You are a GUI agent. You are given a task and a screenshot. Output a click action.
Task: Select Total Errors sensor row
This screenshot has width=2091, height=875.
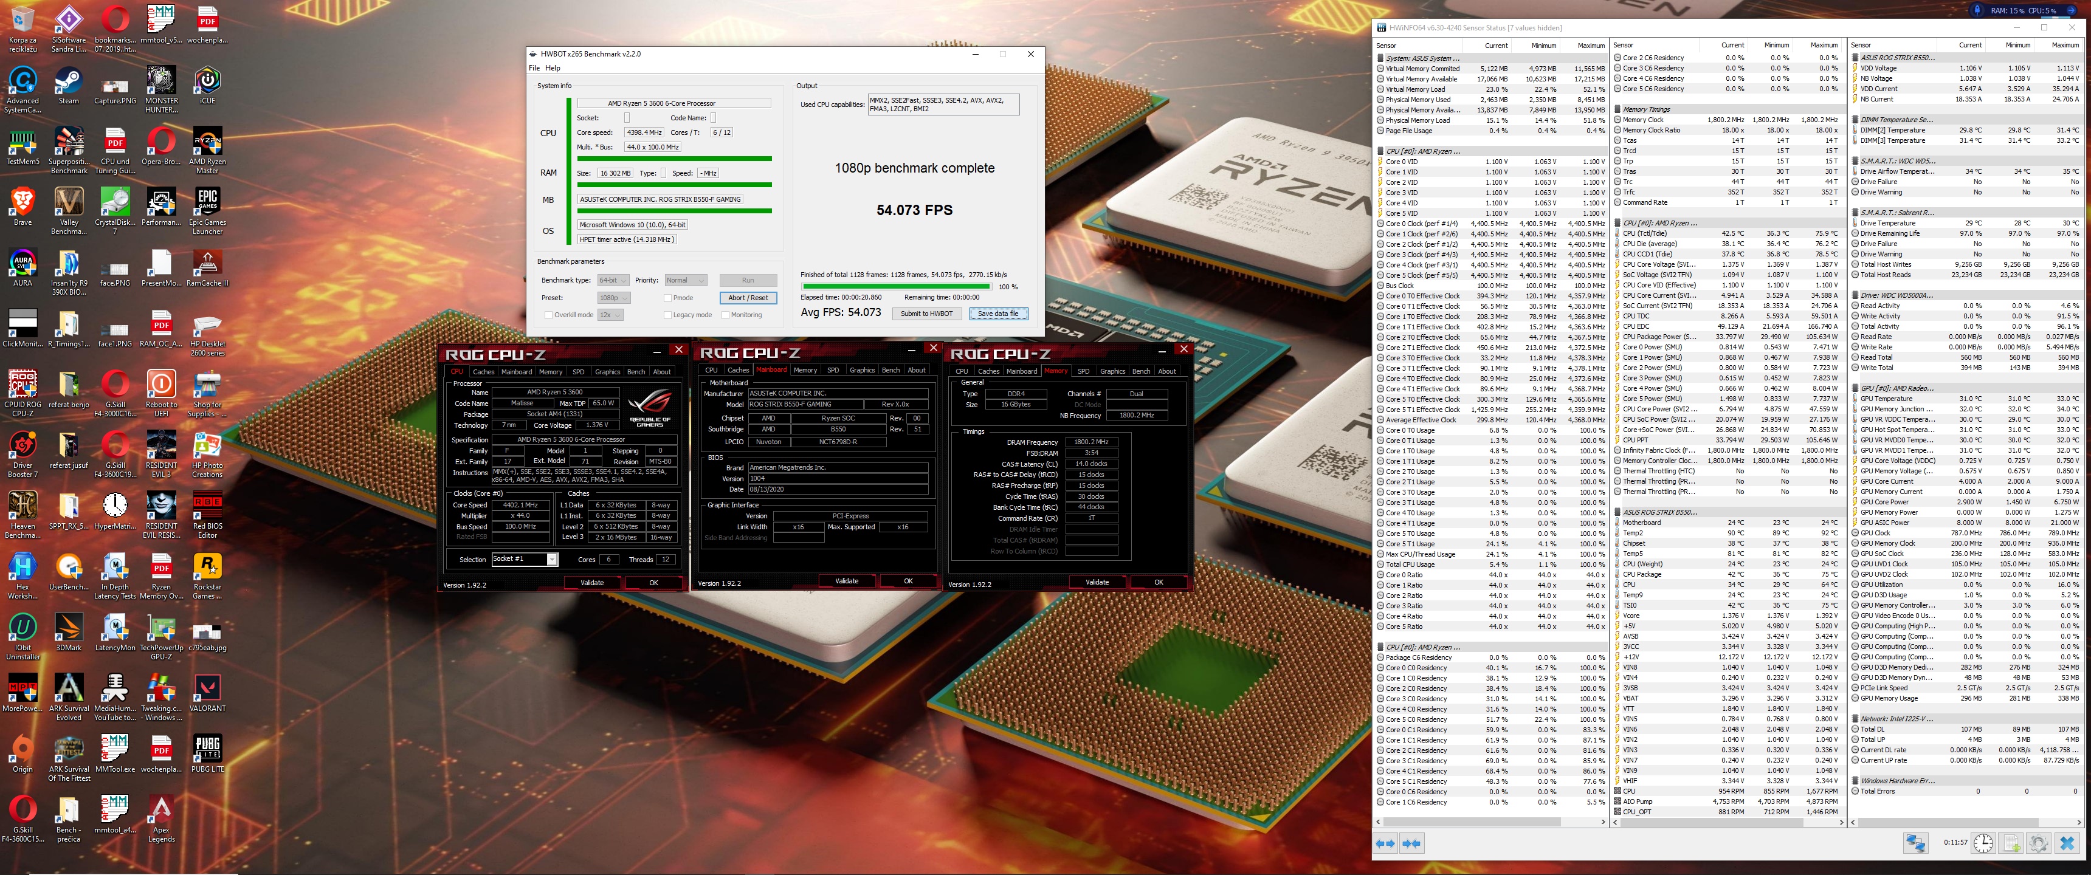1966,791
